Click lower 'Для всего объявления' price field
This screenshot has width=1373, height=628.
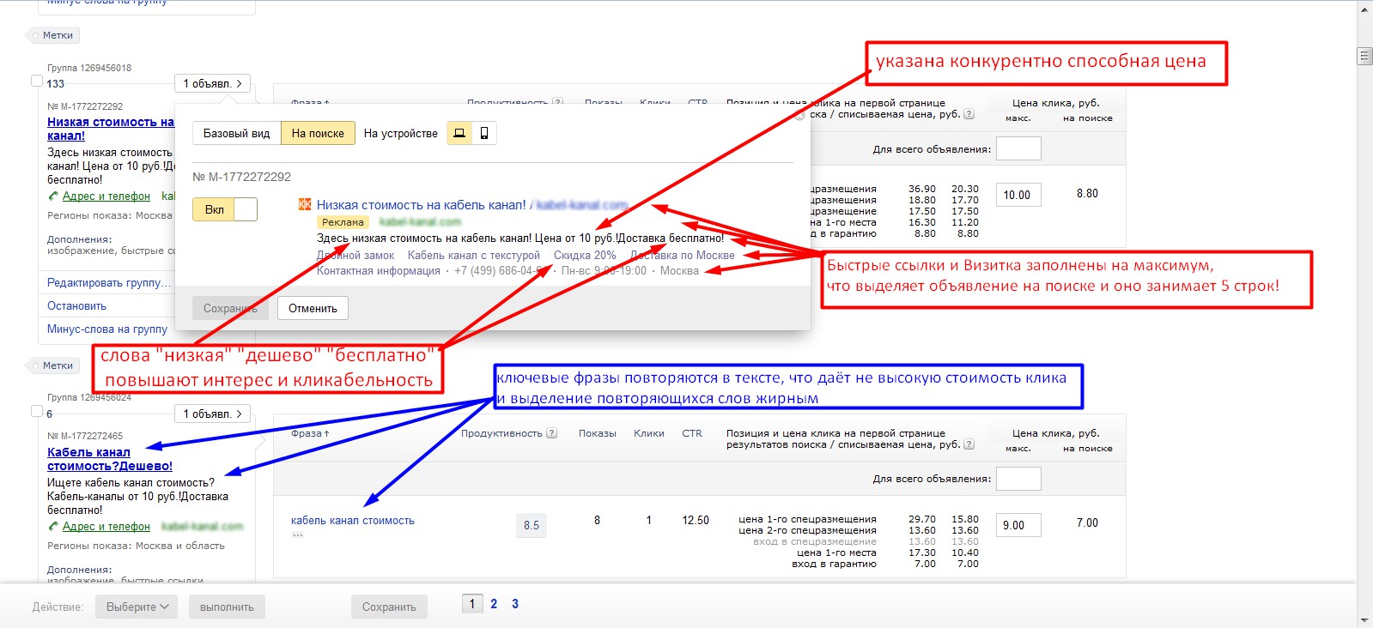(1018, 479)
